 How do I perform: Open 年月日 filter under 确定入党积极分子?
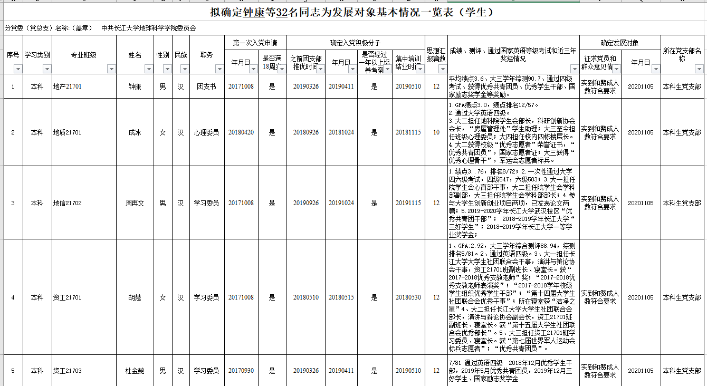click(x=353, y=69)
